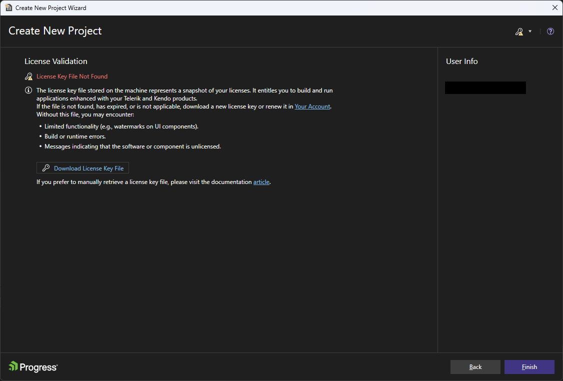Click the Back button
The image size is (563, 381).
coord(475,366)
